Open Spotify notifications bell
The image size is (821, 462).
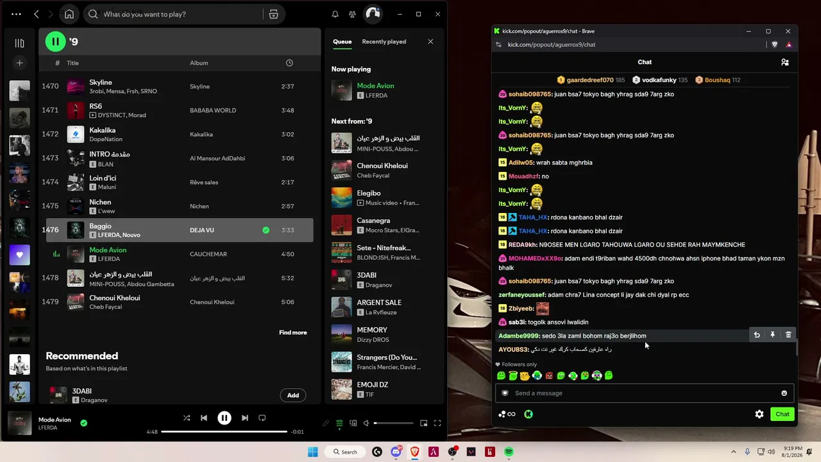tap(335, 14)
